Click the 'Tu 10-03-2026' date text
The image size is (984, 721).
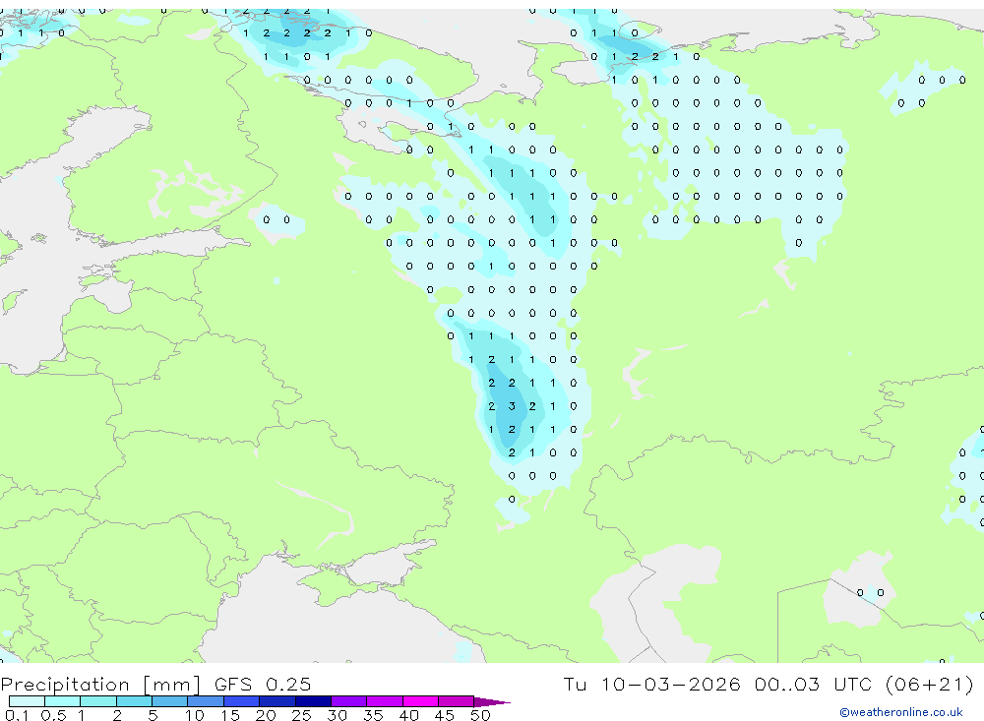(651, 684)
